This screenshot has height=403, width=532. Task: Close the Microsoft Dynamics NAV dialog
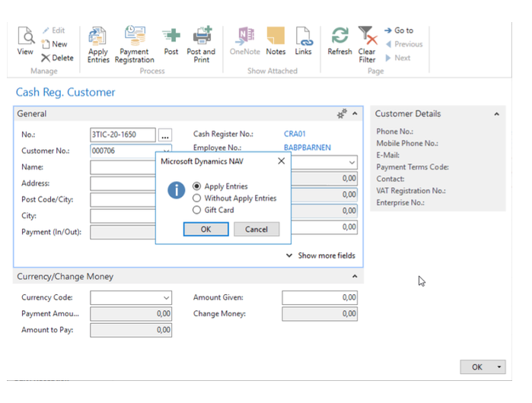281,161
